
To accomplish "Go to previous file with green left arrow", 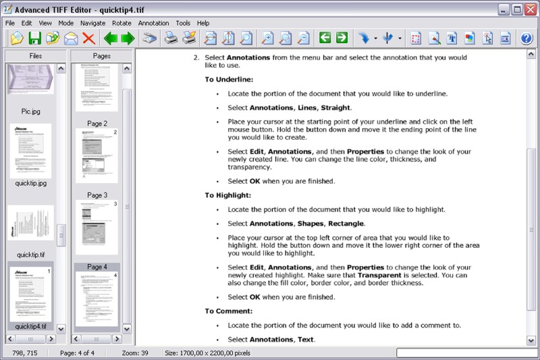I will [x=111, y=38].
